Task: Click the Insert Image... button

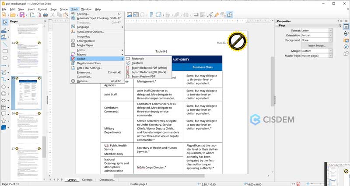Action: 316,46
